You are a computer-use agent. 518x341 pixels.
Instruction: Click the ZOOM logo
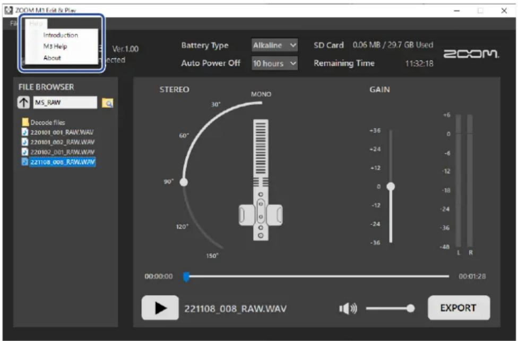[x=471, y=54]
